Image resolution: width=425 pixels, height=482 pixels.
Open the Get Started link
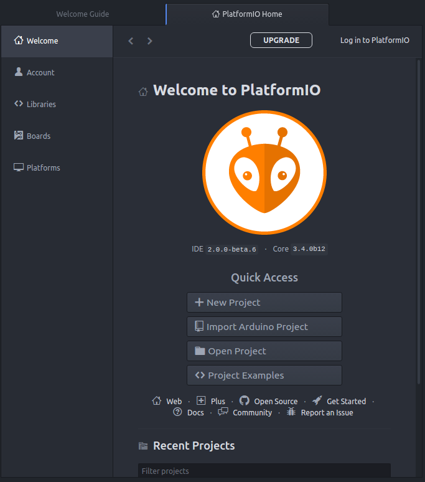click(347, 402)
